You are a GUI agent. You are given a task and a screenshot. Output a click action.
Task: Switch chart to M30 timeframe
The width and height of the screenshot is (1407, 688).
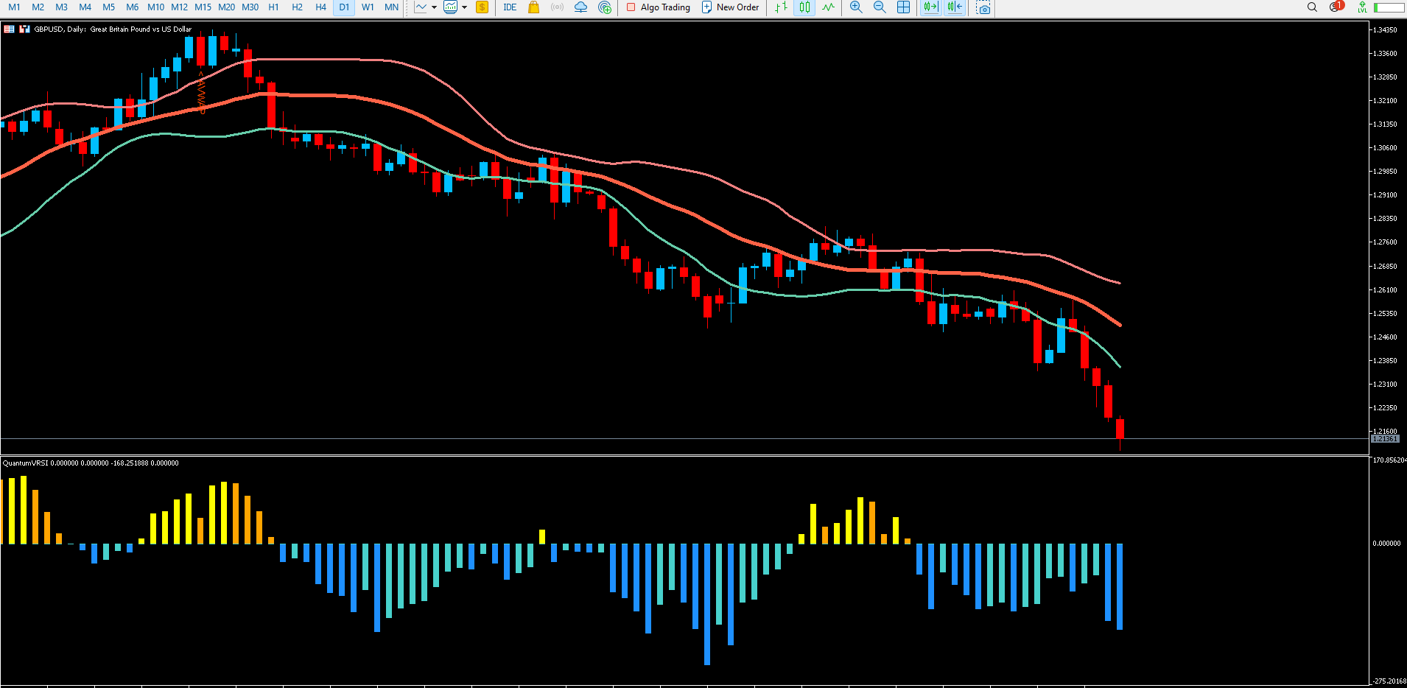click(x=250, y=7)
